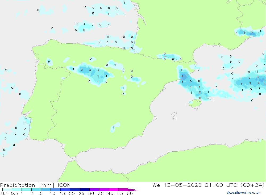Click the legend value "20"
The width and height of the screenshot is (266, 195).
click(72, 193)
